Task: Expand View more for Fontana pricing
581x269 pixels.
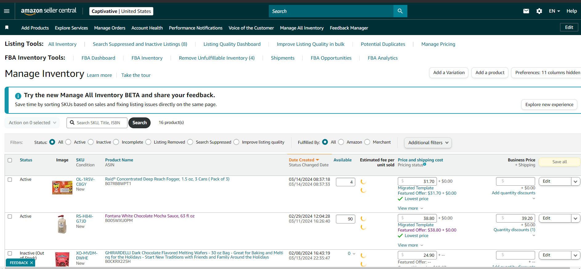Action: pyautogui.click(x=410, y=245)
